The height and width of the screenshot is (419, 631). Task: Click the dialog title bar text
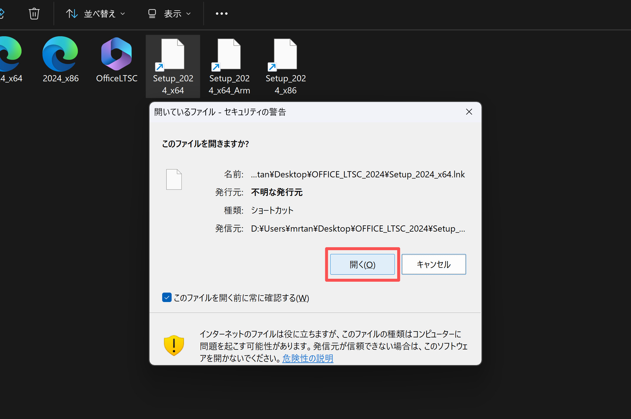click(x=220, y=112)
